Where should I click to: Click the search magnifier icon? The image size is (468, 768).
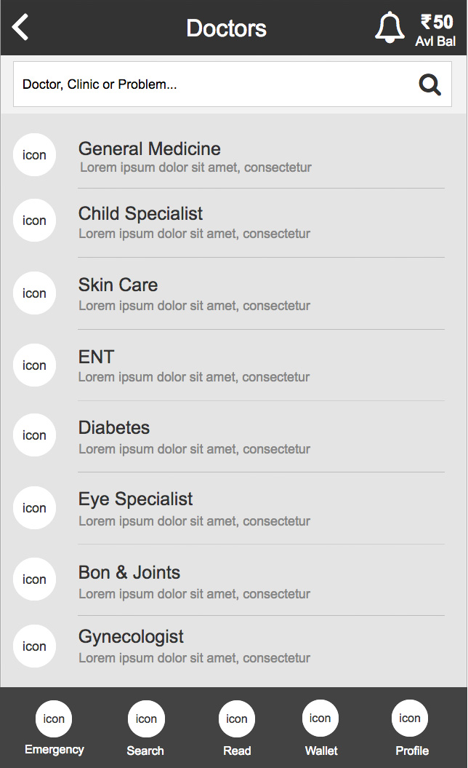pyautogui.click(x=430, y=85)
